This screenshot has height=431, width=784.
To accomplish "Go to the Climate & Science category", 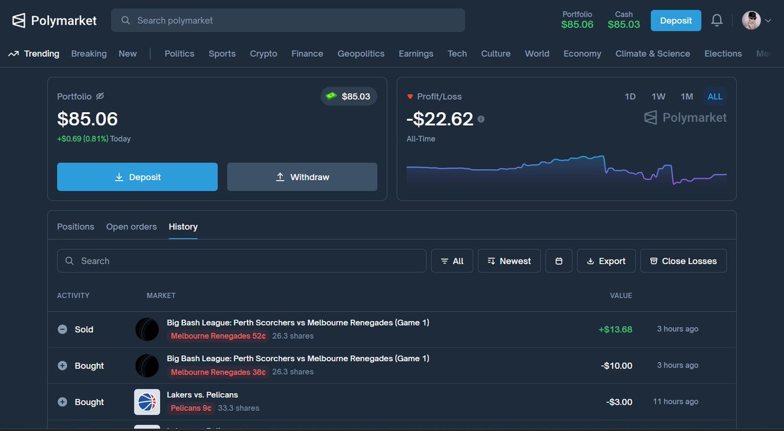I will (x=653, y=53).
